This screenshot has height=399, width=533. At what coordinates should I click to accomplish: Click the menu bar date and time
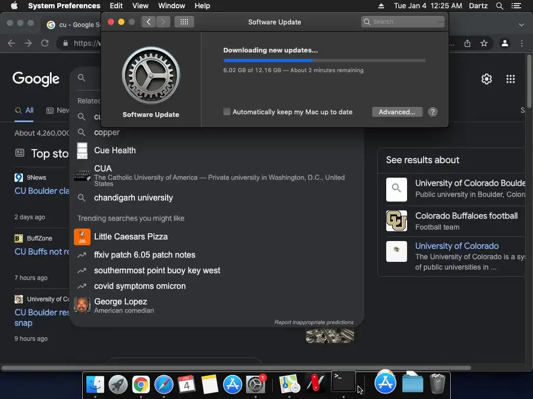[x=428, y=6]
